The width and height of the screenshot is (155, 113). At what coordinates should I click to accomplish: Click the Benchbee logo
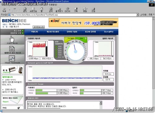(x=14, y=21)
